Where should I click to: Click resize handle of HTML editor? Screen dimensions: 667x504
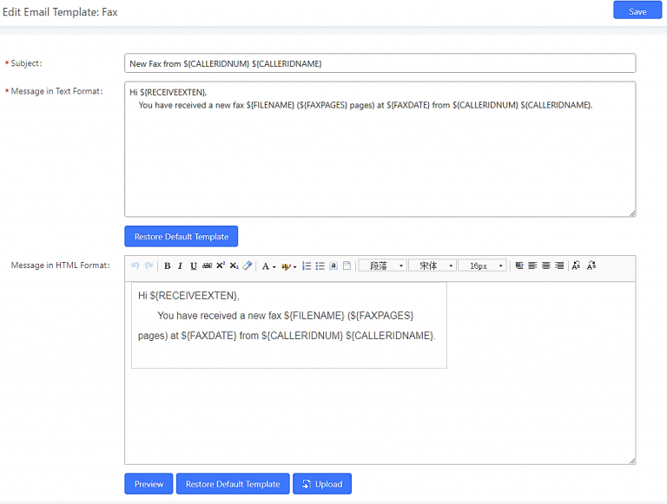pyautogui.click(x=632, y=461)
